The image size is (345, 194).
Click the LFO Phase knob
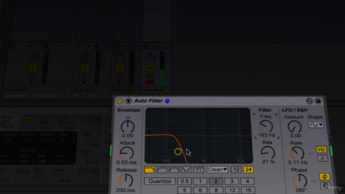click(x=300, y=181)
